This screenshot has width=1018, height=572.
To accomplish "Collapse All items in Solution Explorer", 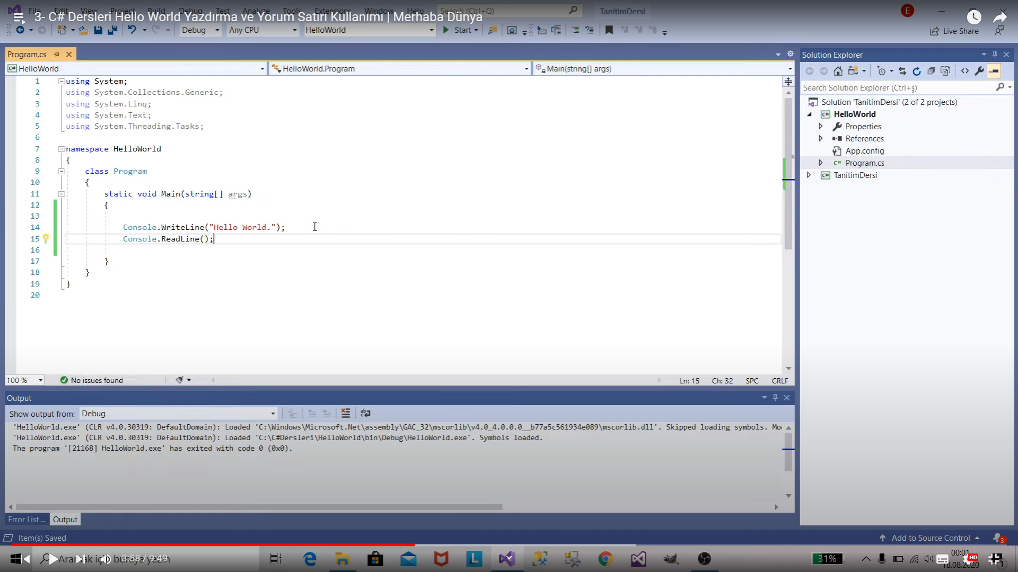I will click(932, 70).
